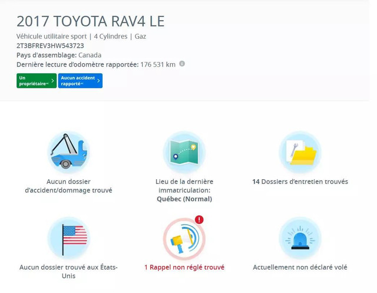The width and height of the screenshot is (377, 293).
Task: Open the blue 'Aucun accident rapporté' badge
Action: point(80,81)
